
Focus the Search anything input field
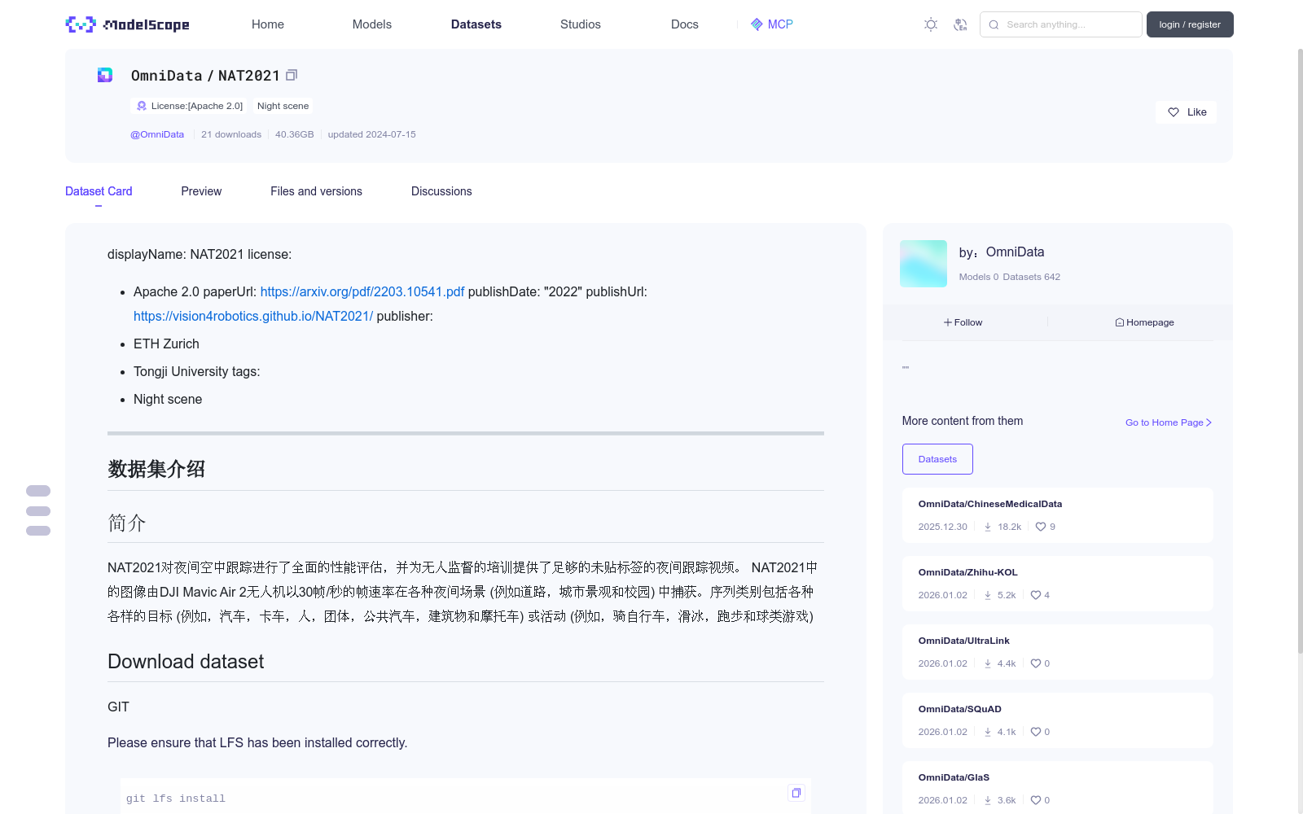1061,24
